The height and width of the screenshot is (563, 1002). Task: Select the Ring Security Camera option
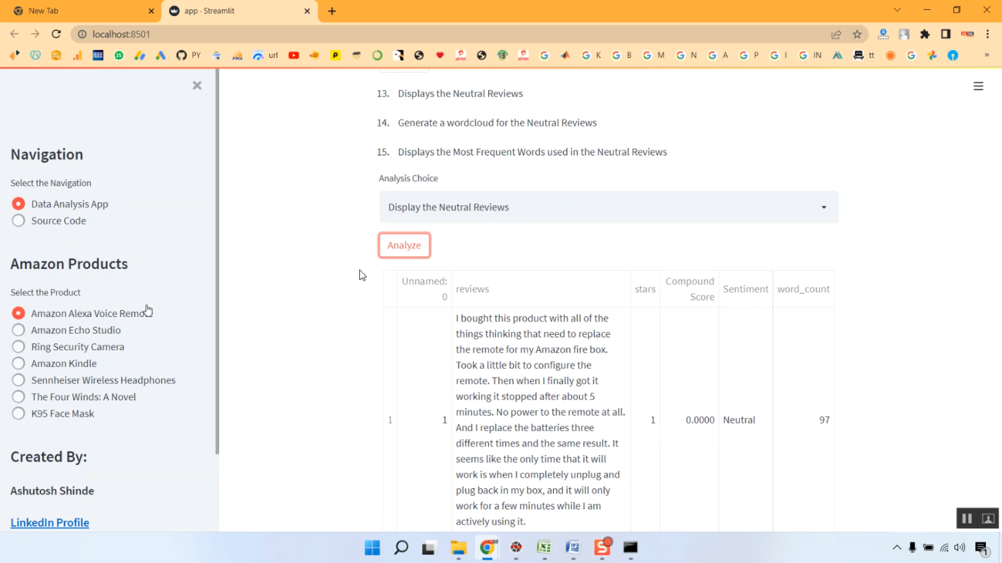19,347
